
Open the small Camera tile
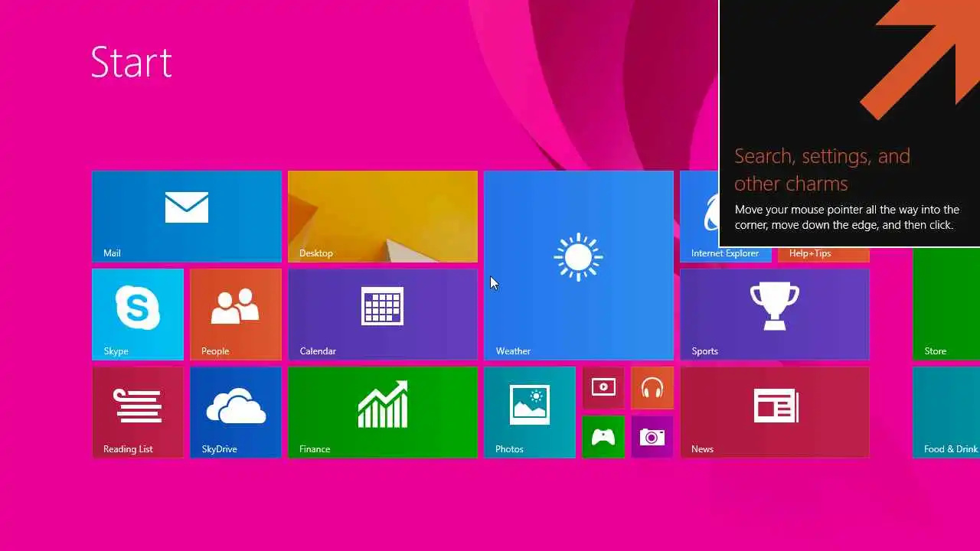click(x=652, y=437)
